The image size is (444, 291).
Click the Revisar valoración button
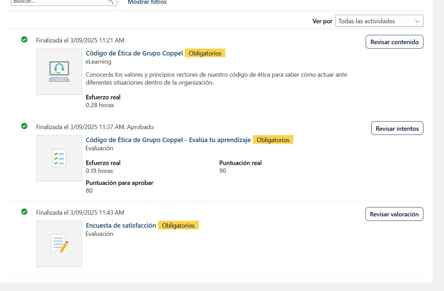click(394, 214)
